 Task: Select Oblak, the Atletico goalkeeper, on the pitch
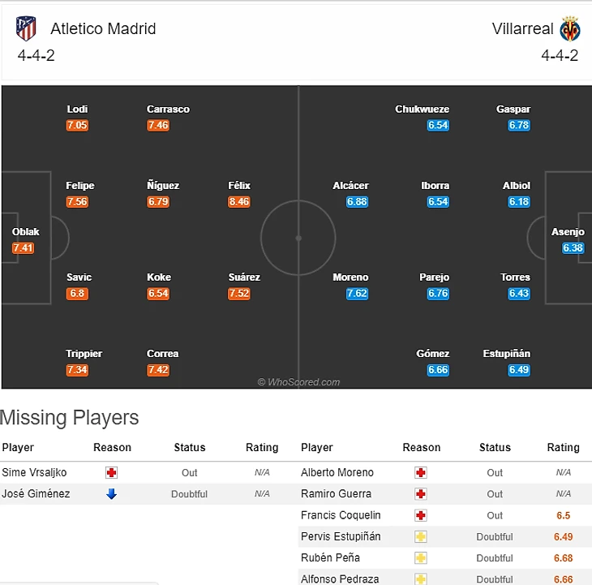[x=26, y=232]
